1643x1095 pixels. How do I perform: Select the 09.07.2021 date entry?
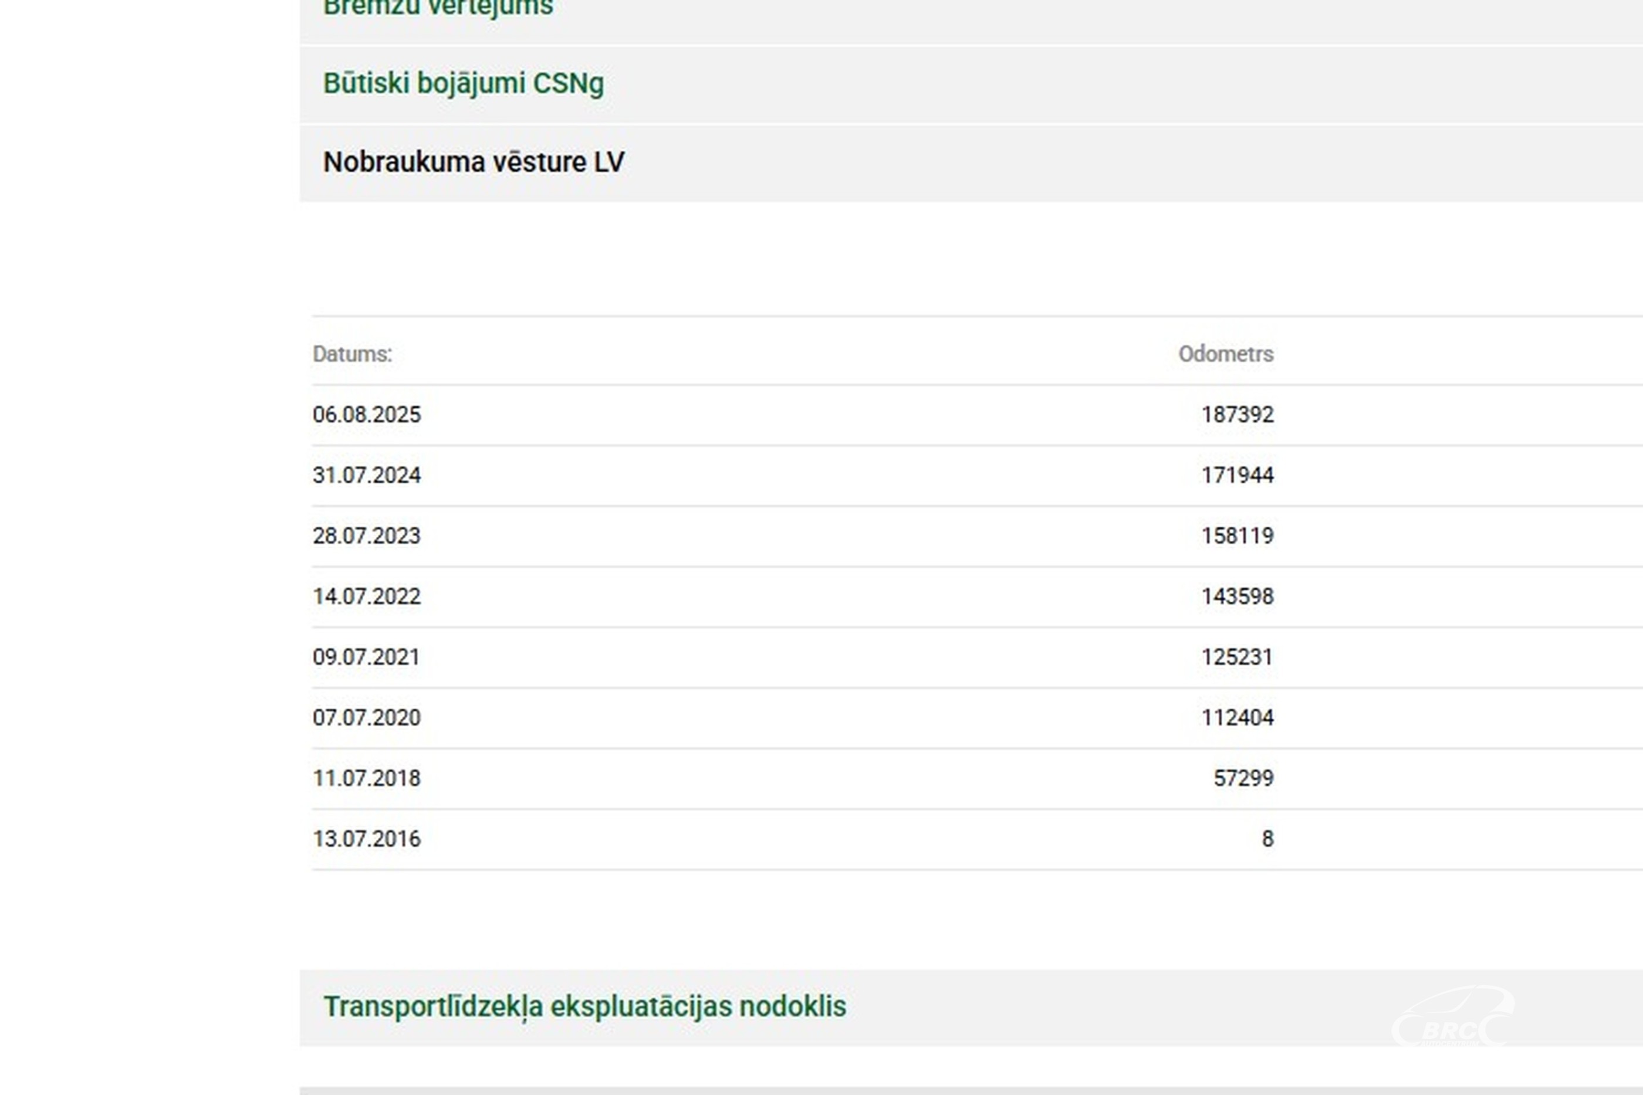367,657
